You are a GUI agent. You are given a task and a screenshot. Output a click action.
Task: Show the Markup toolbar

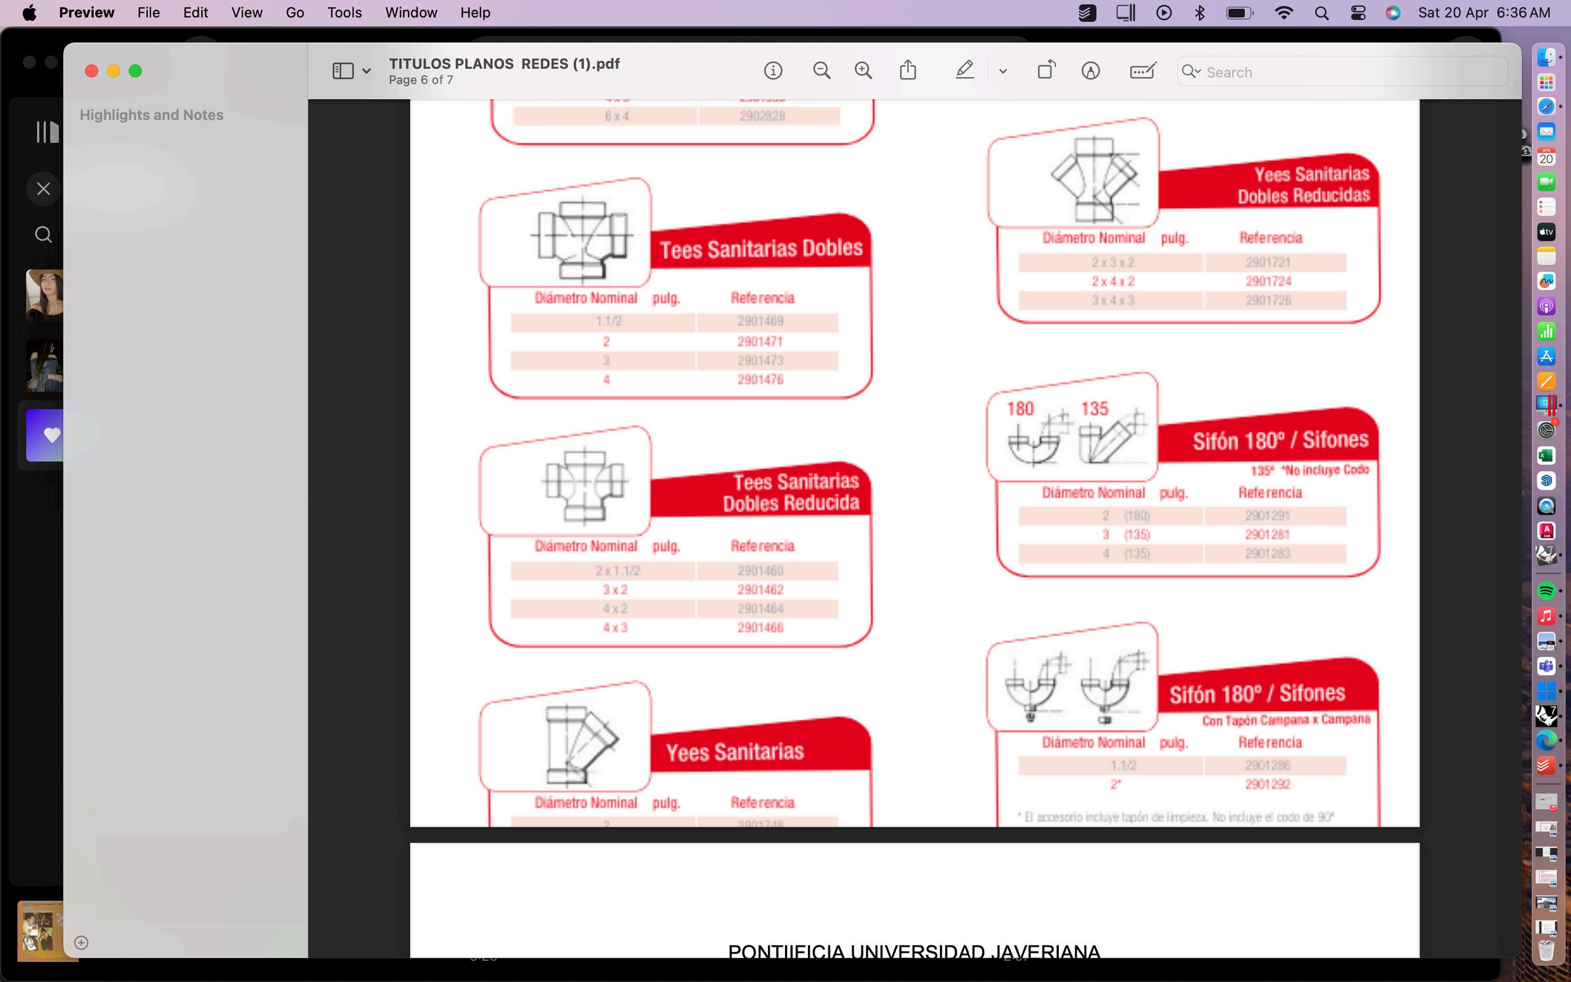1090,71
